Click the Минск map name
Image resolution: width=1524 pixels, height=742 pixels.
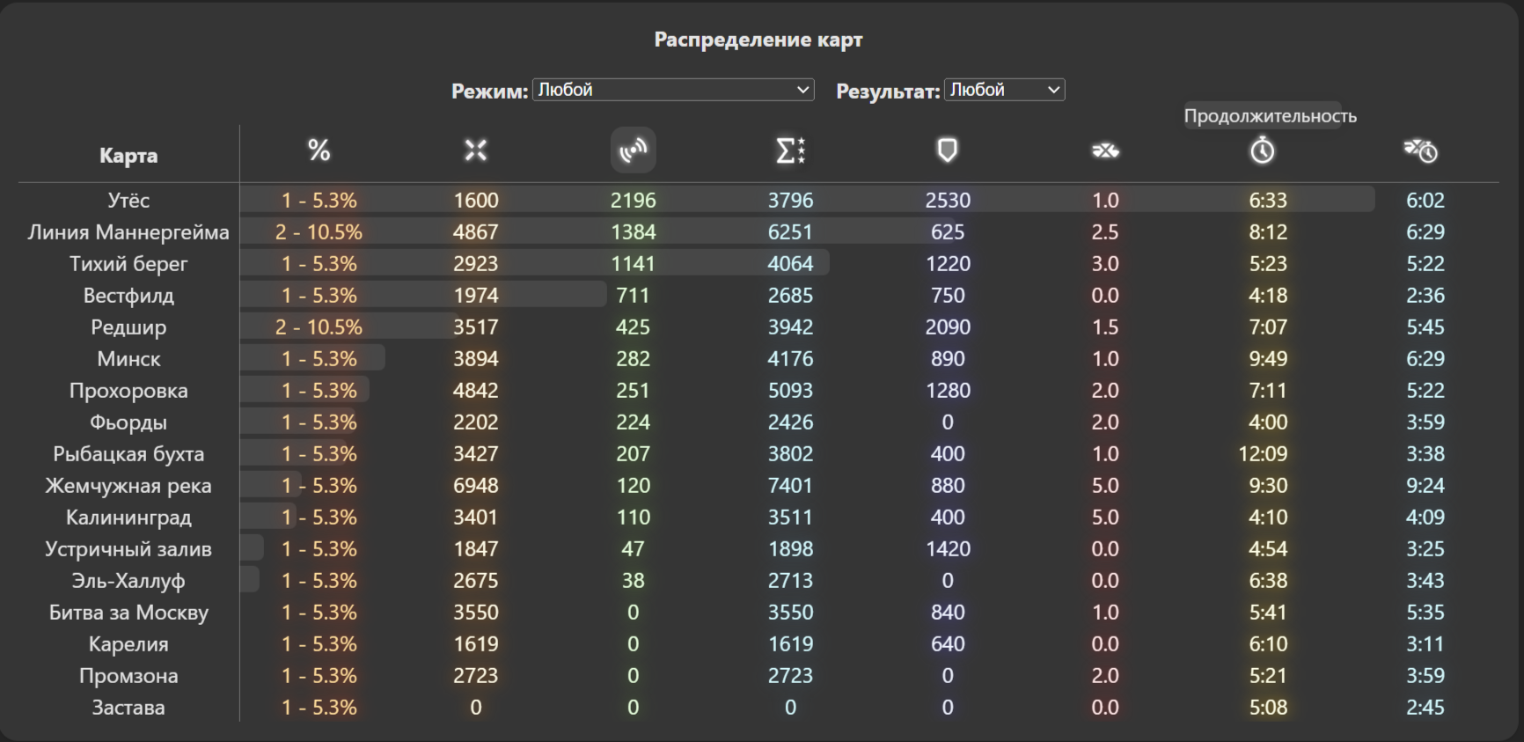coord(128,359)
